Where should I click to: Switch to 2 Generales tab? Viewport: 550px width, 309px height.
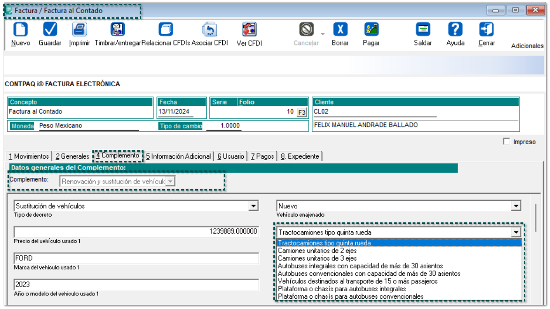[x=72, y=156]
